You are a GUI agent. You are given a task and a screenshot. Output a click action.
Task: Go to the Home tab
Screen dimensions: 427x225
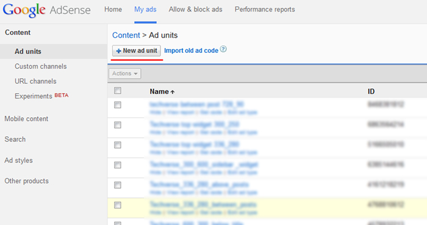pos(113,10)
